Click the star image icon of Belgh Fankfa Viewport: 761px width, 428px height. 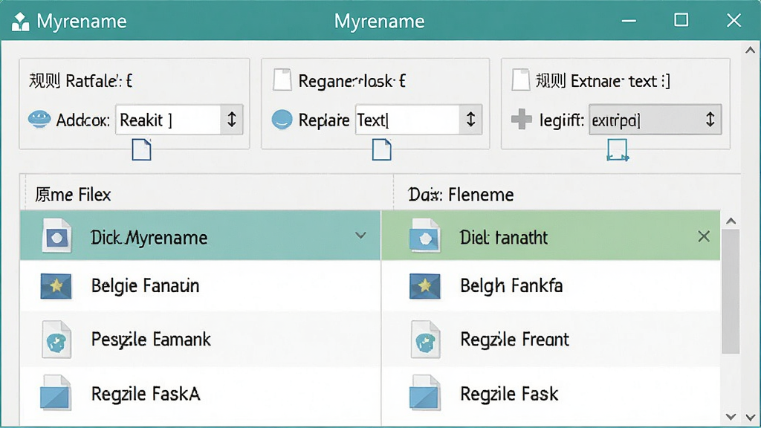(x=425, y=286)
